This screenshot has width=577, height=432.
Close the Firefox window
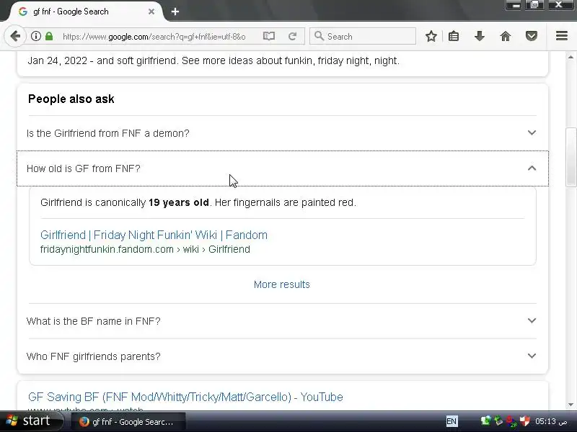click(558, 5)
